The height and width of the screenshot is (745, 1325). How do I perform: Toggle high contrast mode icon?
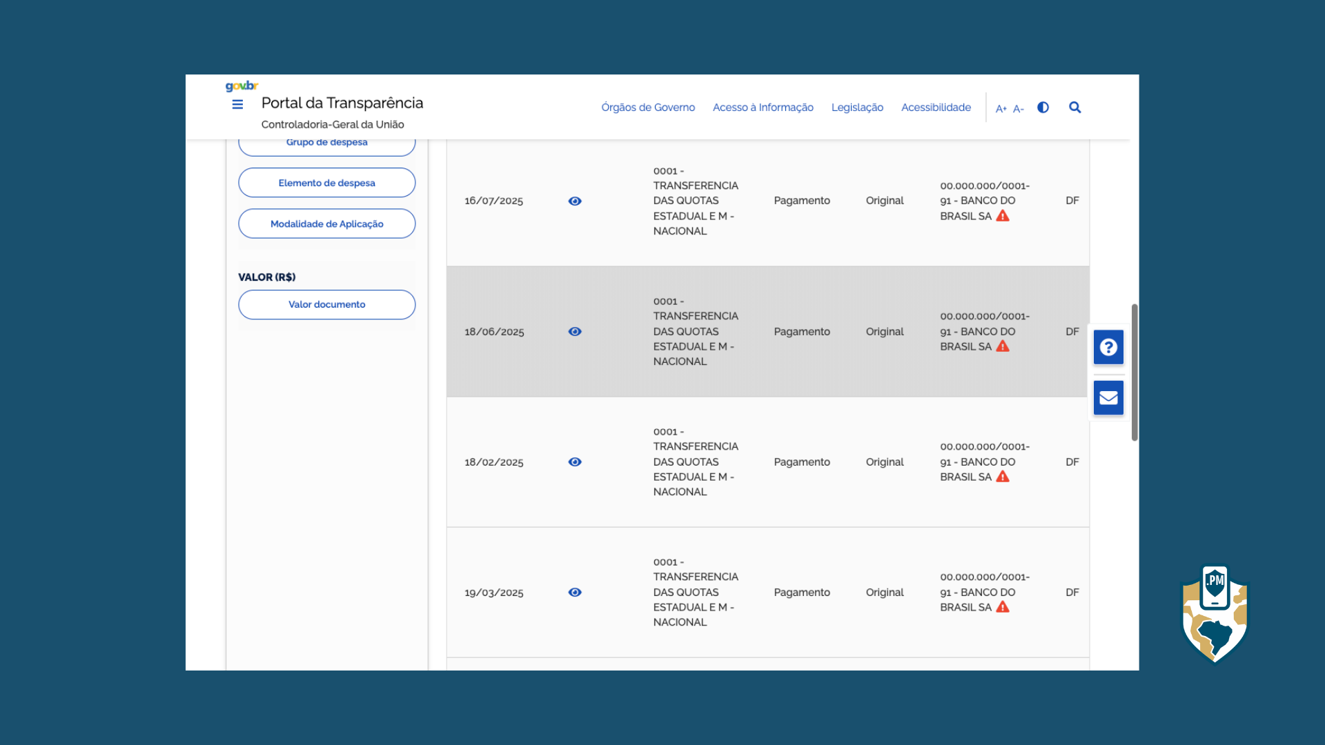[x=1043, y=107]
